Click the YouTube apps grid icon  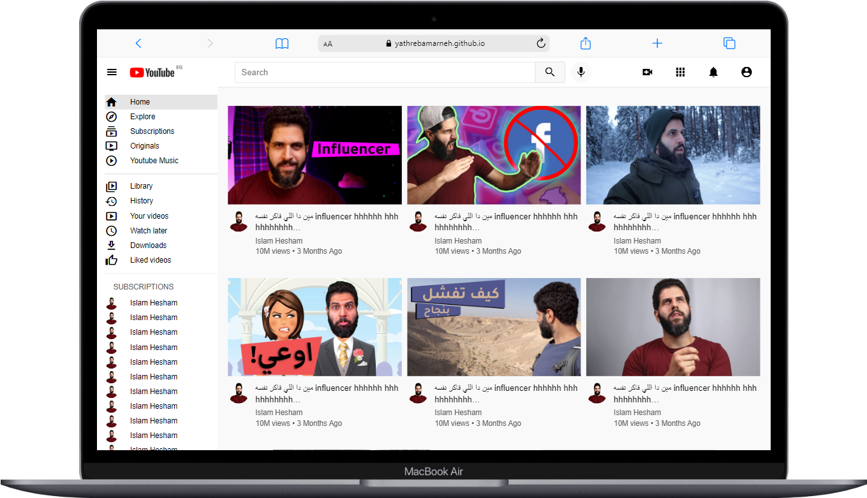680,72
